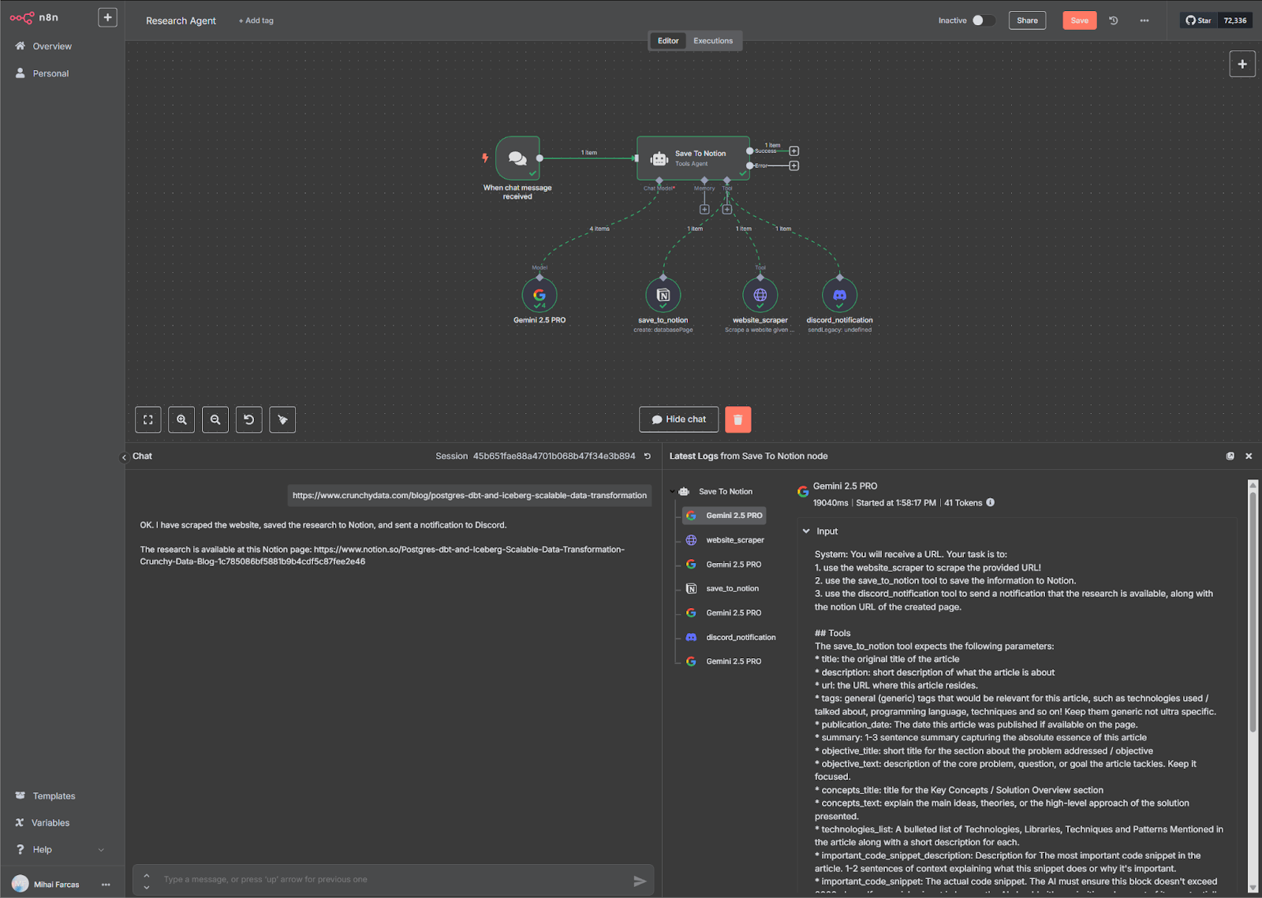Hide the chat panel

(678, 419)
